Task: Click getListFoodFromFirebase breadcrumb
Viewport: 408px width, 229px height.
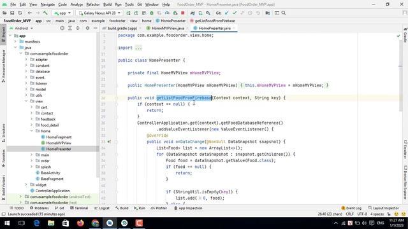Action: click(x=212, y=21)
